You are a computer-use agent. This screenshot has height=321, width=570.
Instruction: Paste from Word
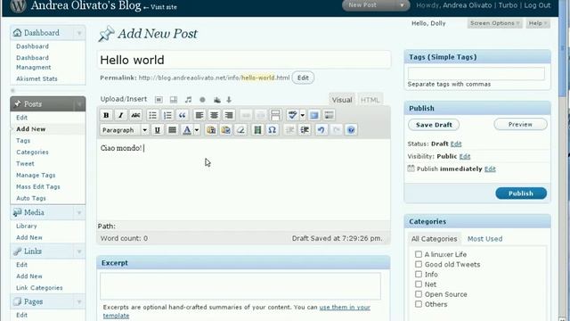(x=225, y=130)
